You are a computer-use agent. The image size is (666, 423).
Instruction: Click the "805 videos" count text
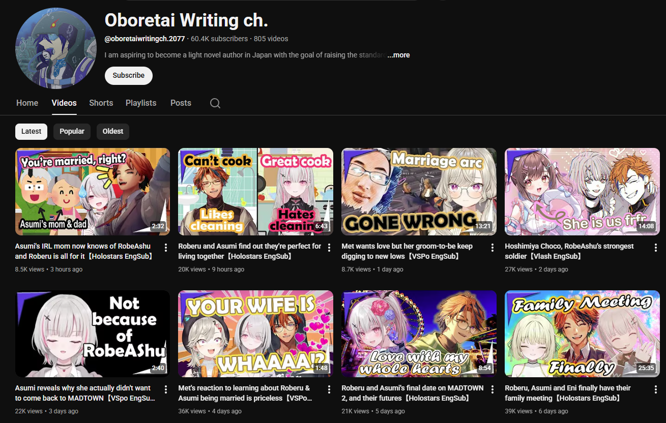271,39
